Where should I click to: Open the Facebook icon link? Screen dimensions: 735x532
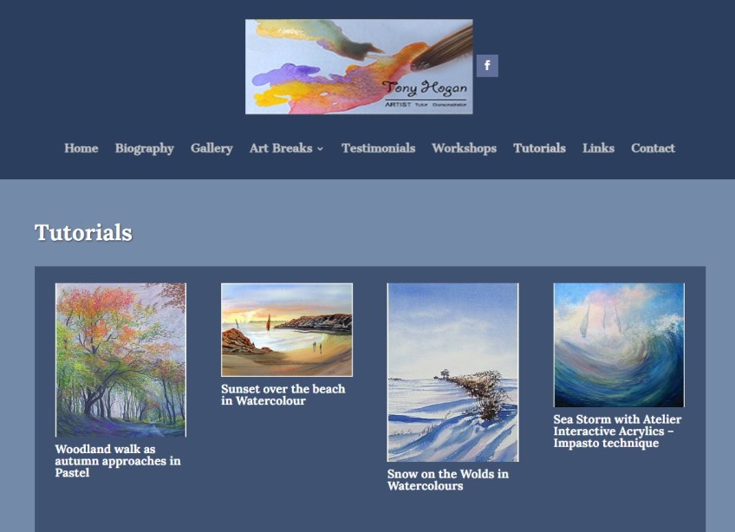[487, 66]
